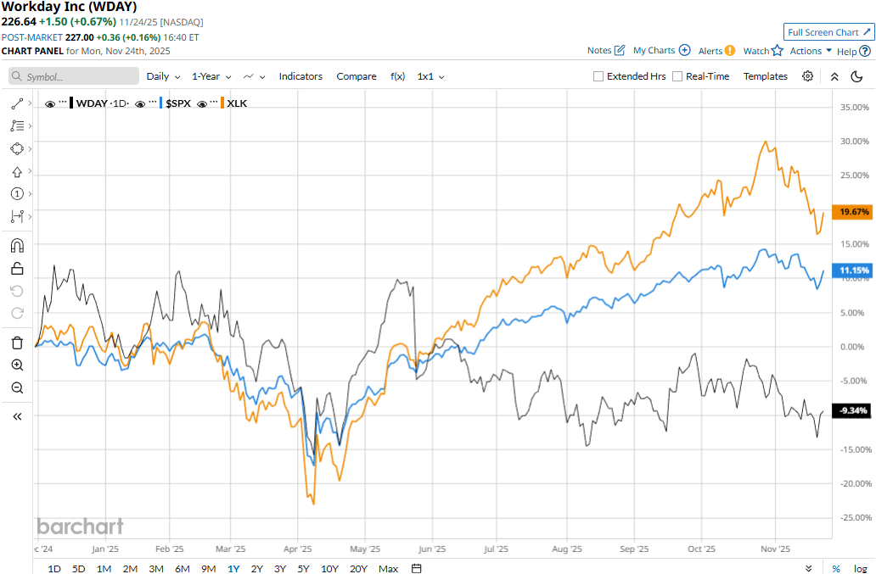Viewport: 876px width, 574px height.
Task: Open the chart type line dropdown
Action: [x=254, y=76]
